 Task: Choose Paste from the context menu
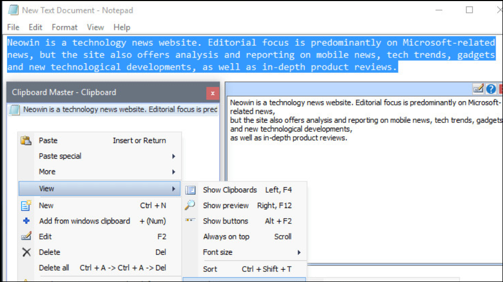click(100, 140)
